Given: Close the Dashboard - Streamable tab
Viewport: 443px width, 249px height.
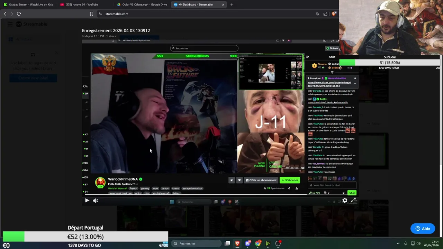Looking at the screenshot, I should tap(223, 4).
